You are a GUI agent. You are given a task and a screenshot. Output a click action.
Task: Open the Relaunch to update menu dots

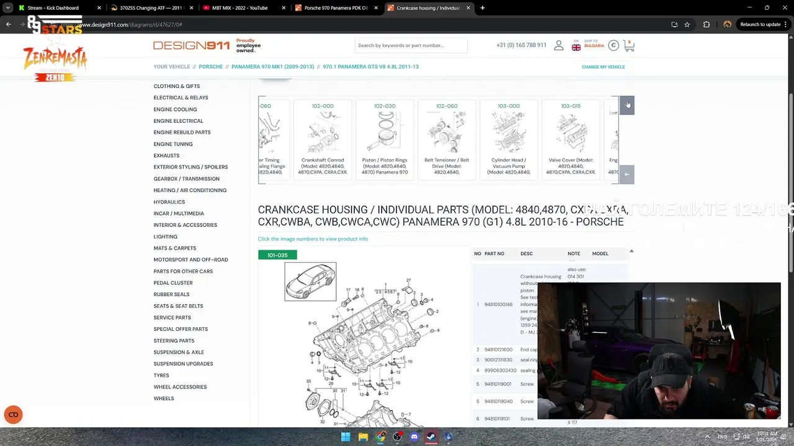click(785, 24)
